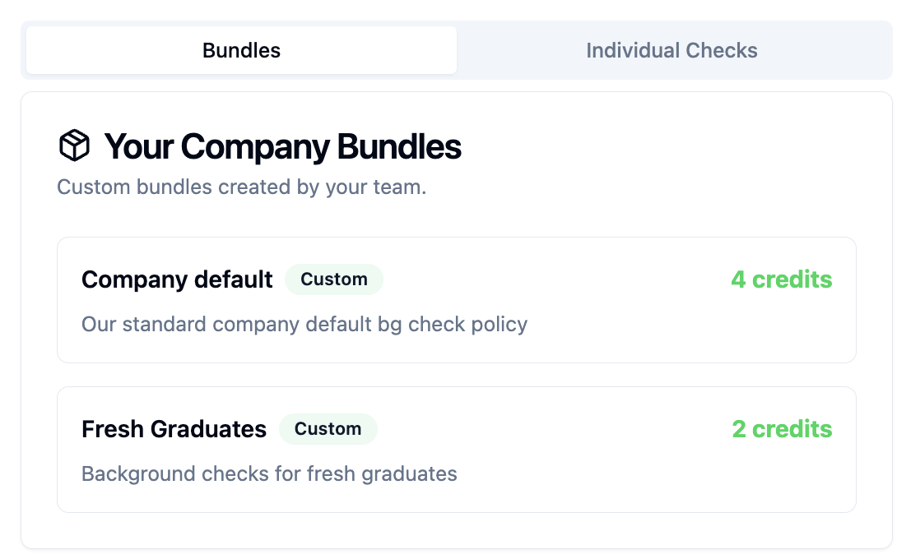The image size is (920, 554).
Task: Click the Background checks for fresh graduates description
Action: coord(269,473)
